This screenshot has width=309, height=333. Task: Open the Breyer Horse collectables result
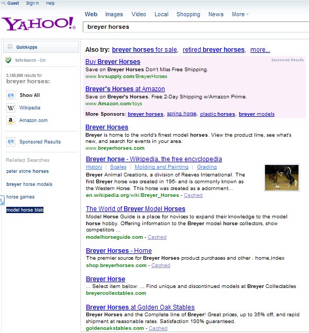pos(106,279)
